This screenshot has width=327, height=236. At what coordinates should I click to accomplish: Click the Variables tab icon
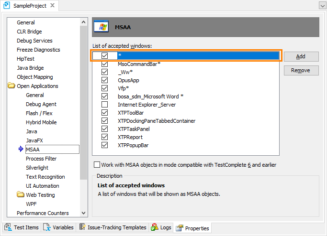(47, 228)
